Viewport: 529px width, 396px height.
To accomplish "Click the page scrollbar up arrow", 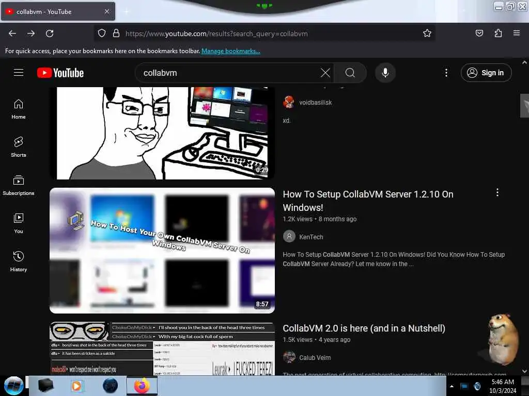I will tap(524, 62).
